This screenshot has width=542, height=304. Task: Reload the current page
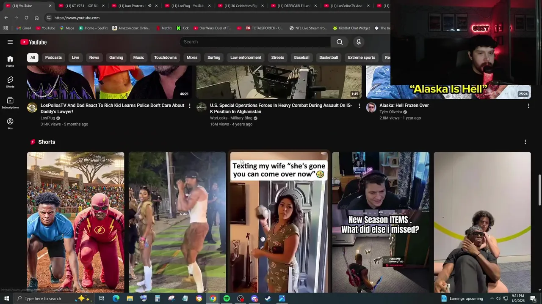pos(26,18)
